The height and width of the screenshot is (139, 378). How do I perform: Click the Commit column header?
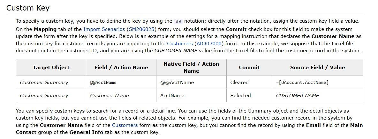click(249, 68)
